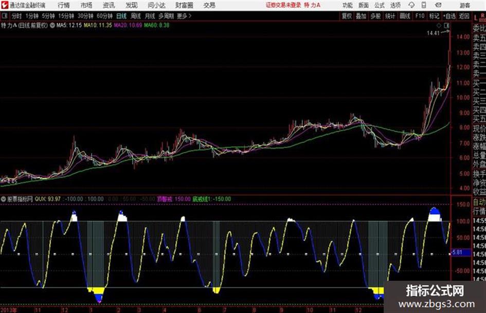Screen dimensions: 486x313
Task: Click the 复权 toolbar button
Action: point(347,16)
